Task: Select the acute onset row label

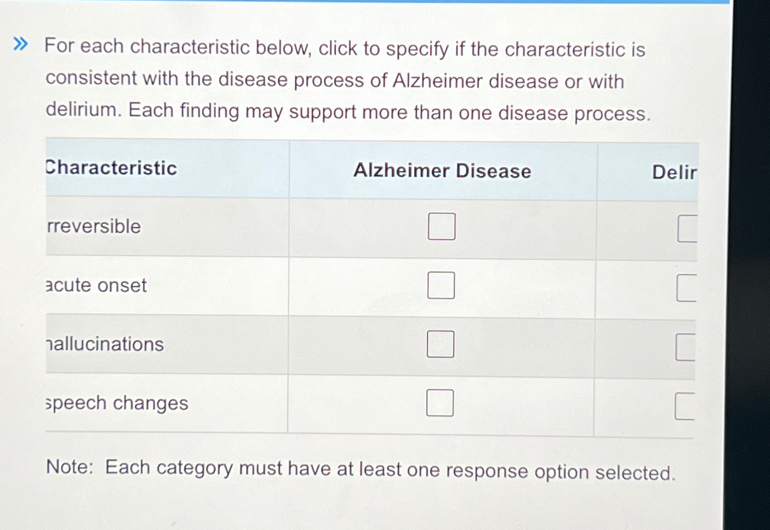Action: pyautogui.click(x=96, y=285)
